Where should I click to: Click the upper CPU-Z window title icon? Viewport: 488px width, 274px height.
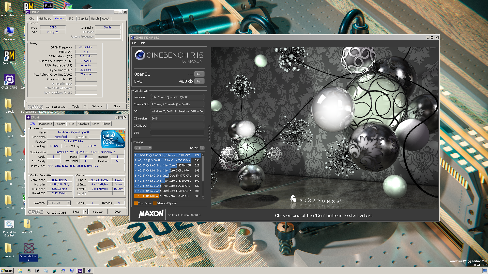pos(28,12)
